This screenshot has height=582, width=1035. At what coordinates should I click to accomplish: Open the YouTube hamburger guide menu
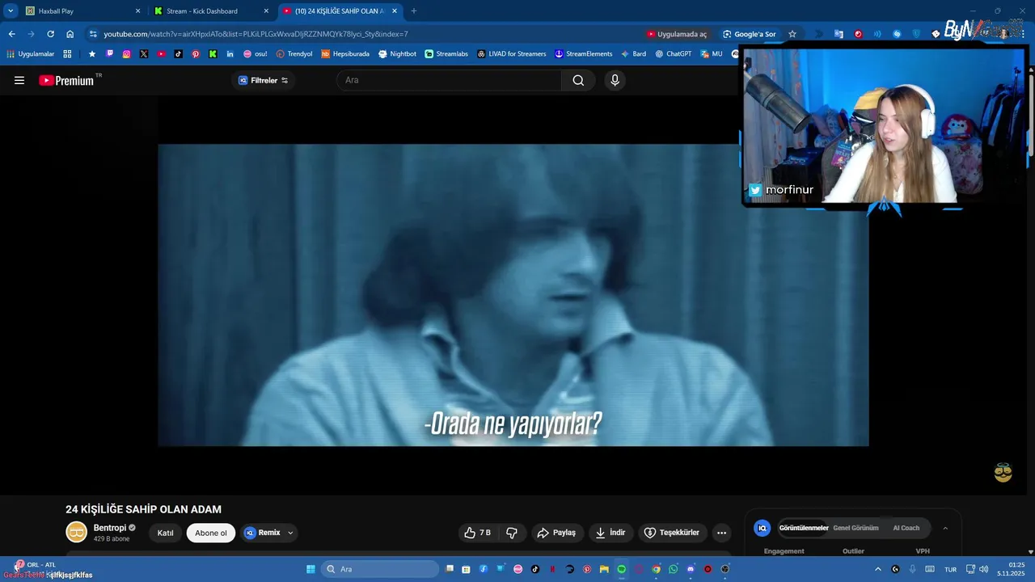pyautogui.click(x=19, y=80)
